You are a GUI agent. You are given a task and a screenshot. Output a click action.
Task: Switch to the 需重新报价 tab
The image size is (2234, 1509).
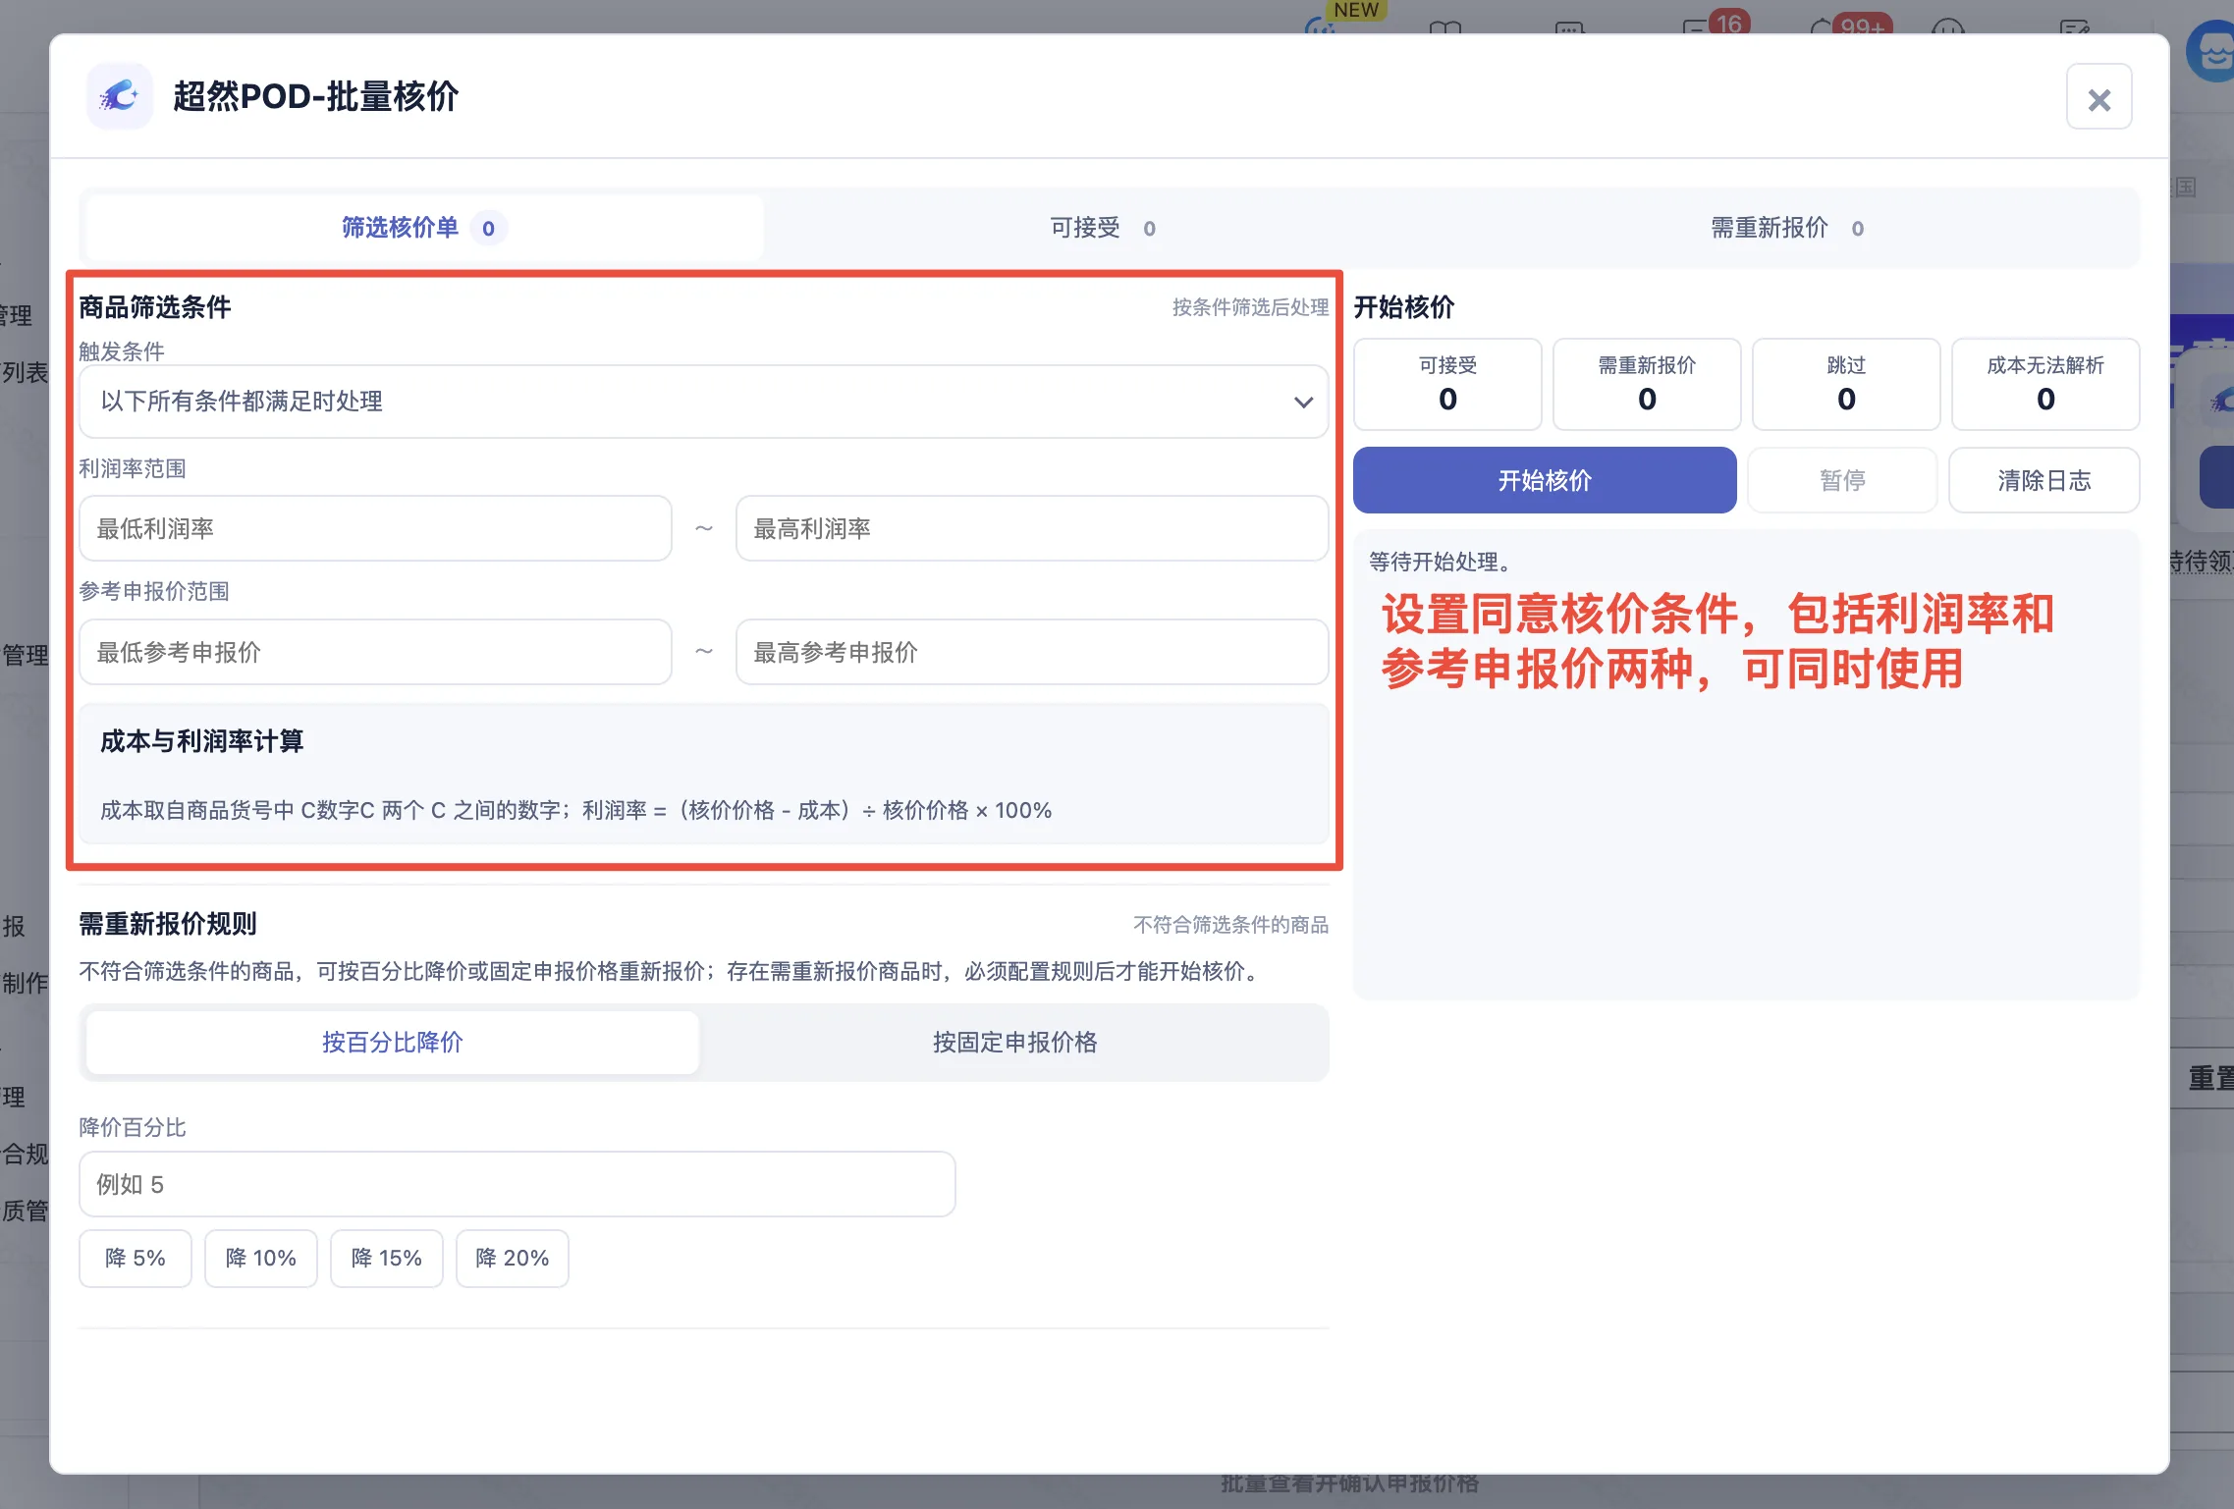[x=1787, y=228]
